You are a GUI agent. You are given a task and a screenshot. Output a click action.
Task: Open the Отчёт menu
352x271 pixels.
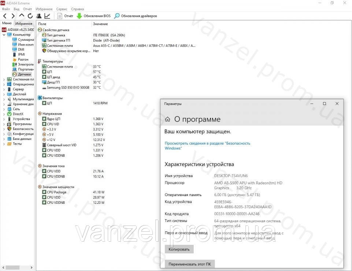click(x=27, y=9)
